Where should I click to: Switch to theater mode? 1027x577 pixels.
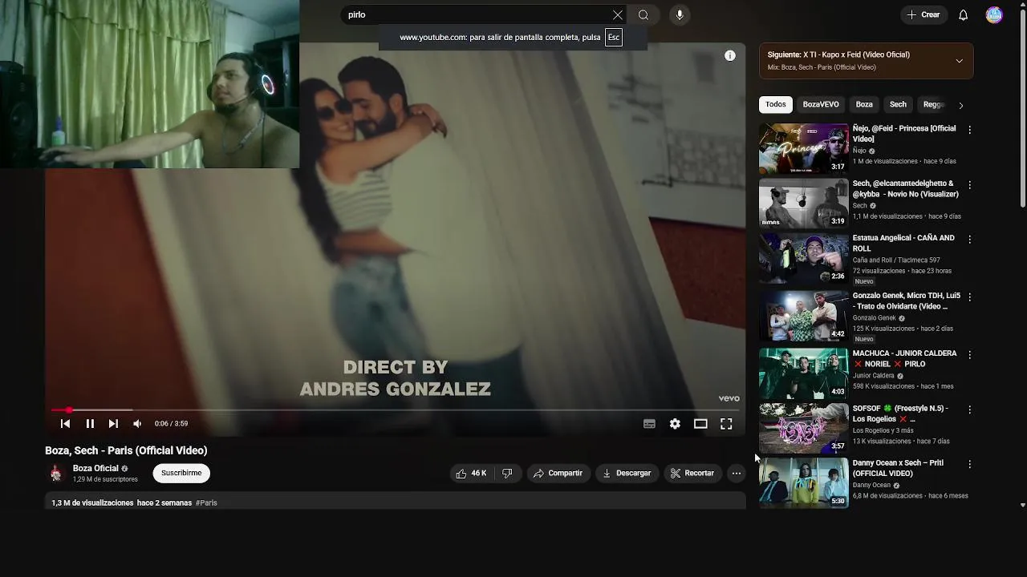(x=700, y=424)
